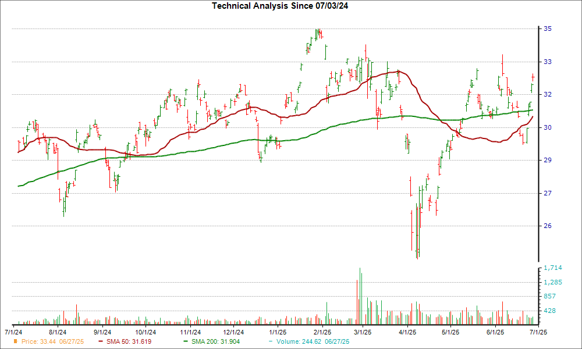Click the 428 volume axis label
The height and width of the screenshot is (349, 582).
(x=550, y=311)
